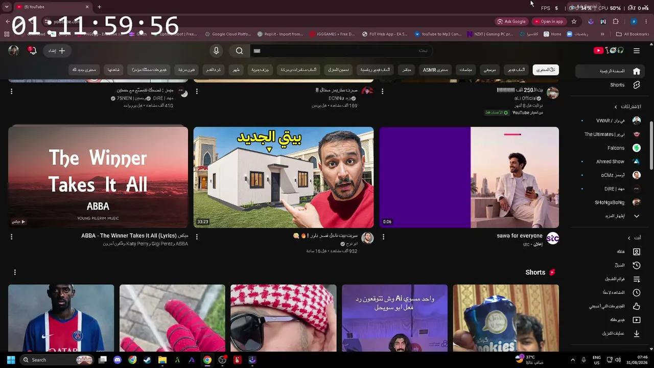Click the YouTube logo
Viewport: 654px width, 368px height.
coord(609,51)
